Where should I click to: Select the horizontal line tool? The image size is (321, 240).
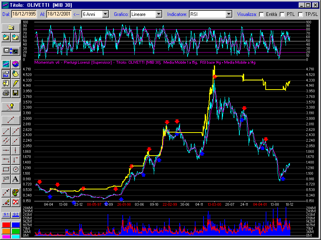click(6, 150)
